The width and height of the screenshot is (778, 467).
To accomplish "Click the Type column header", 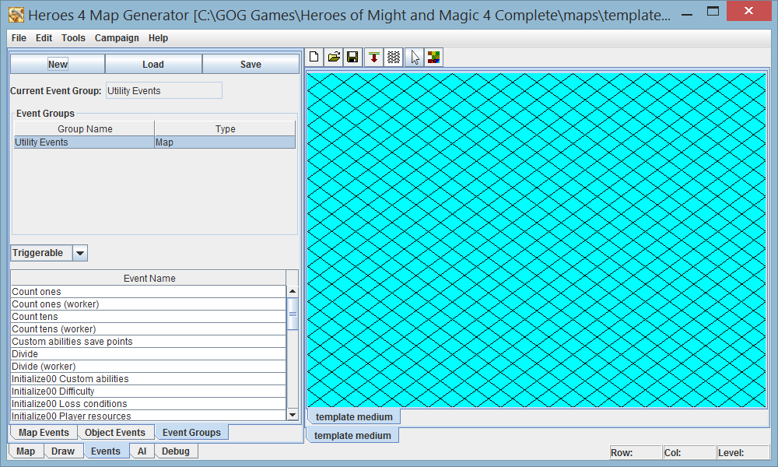I will 226,128.
